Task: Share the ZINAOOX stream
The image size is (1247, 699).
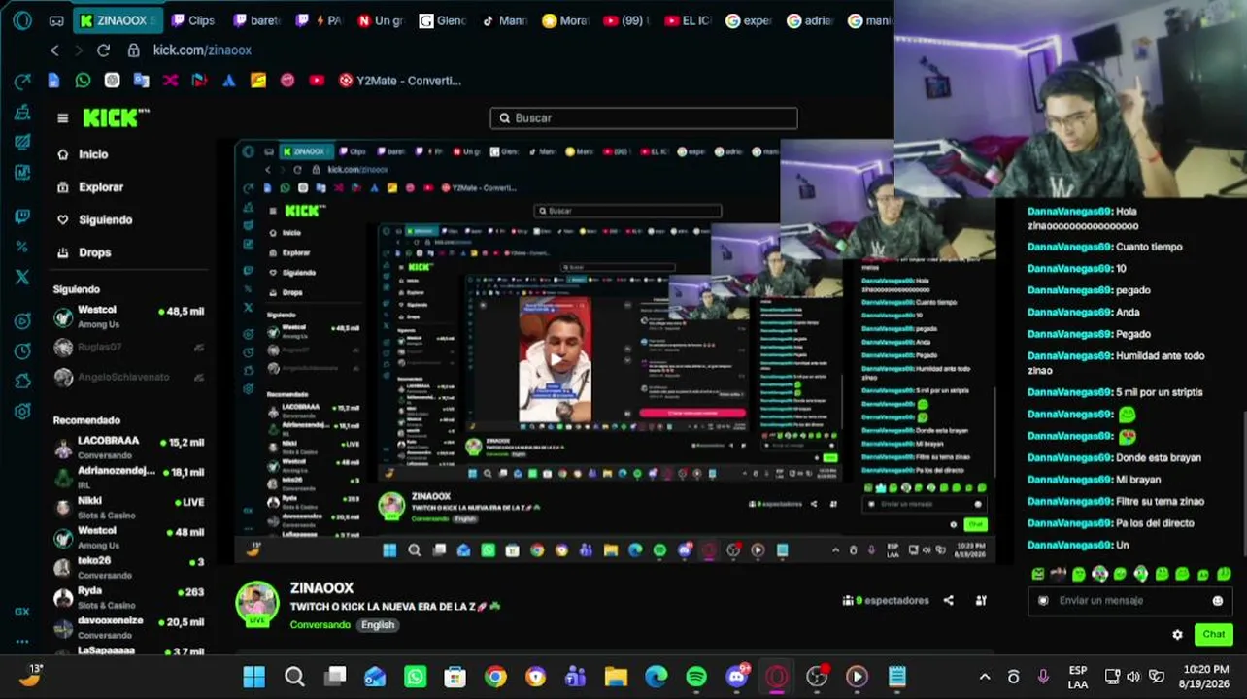Action: (949, 600)
